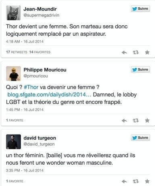View the 17 retweets list
The width and height of the screenshot is (155, 186).
tap(17, 52)
